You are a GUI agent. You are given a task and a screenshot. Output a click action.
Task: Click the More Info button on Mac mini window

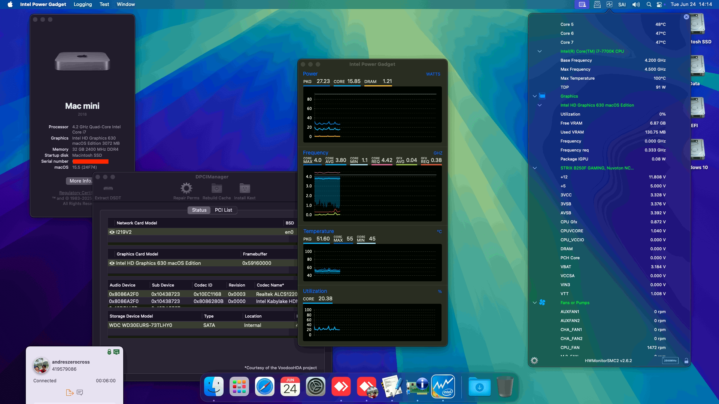pos(81,181)
